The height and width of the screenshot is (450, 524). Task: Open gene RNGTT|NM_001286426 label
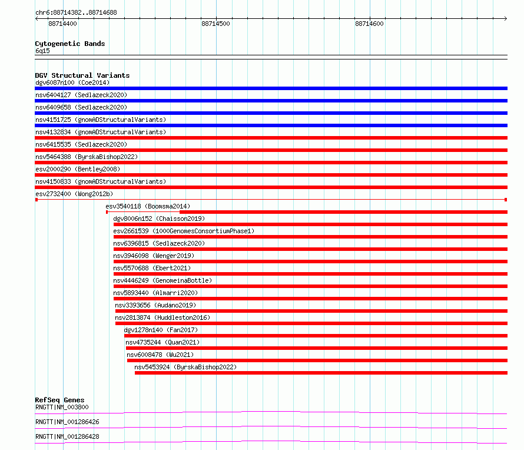point(67,422)
